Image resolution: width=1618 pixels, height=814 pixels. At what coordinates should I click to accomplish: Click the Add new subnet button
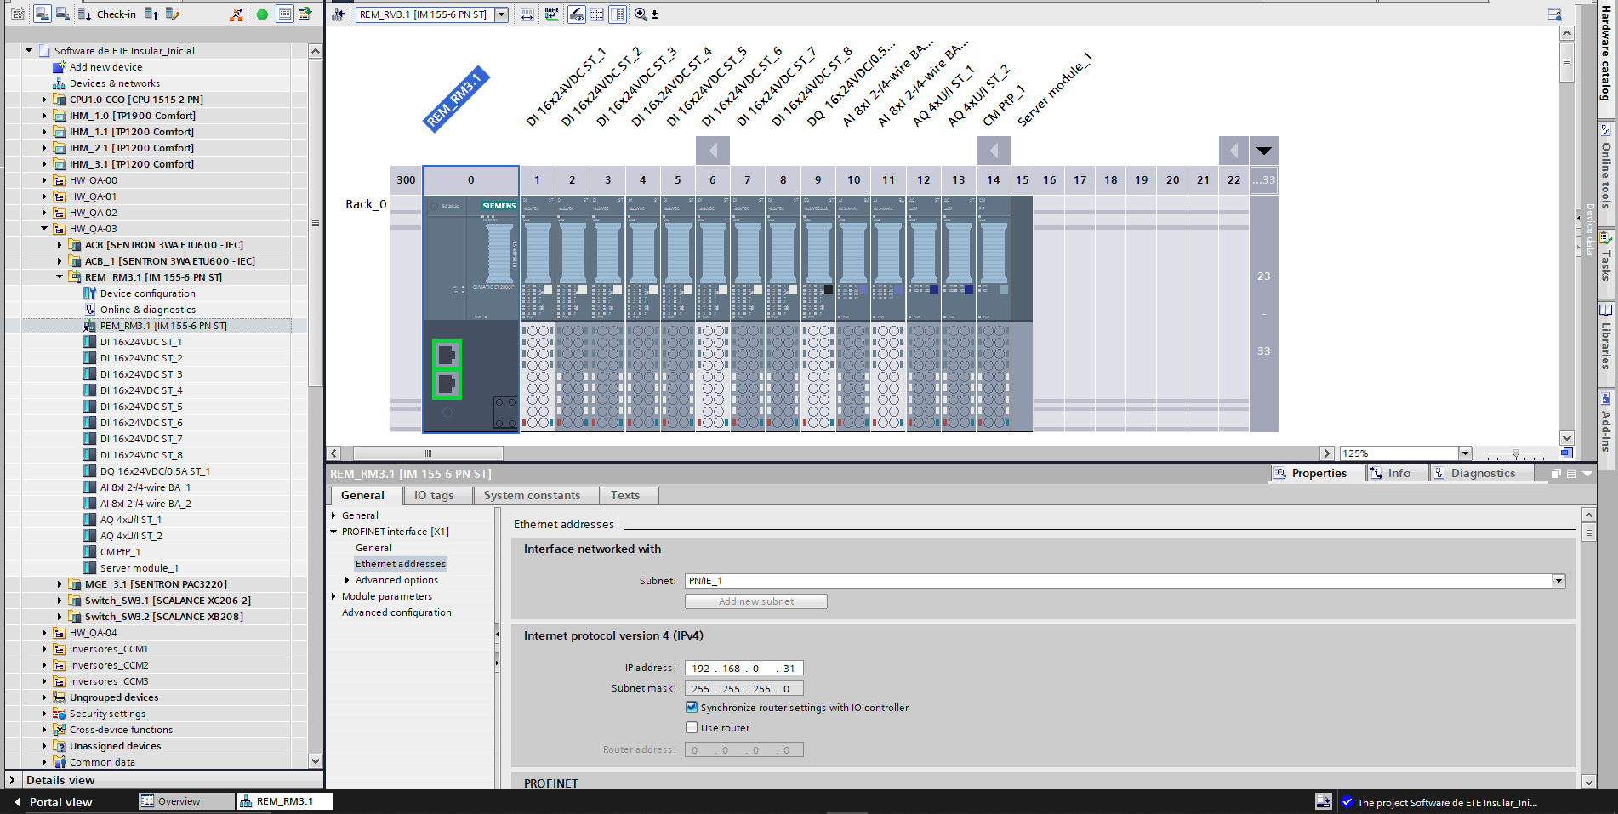click(x=755, y=601)
